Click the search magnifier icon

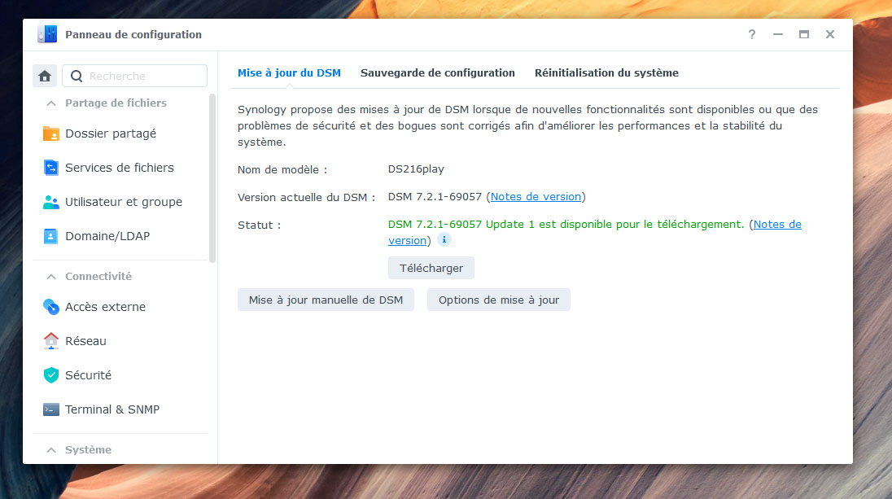[77, 76]
